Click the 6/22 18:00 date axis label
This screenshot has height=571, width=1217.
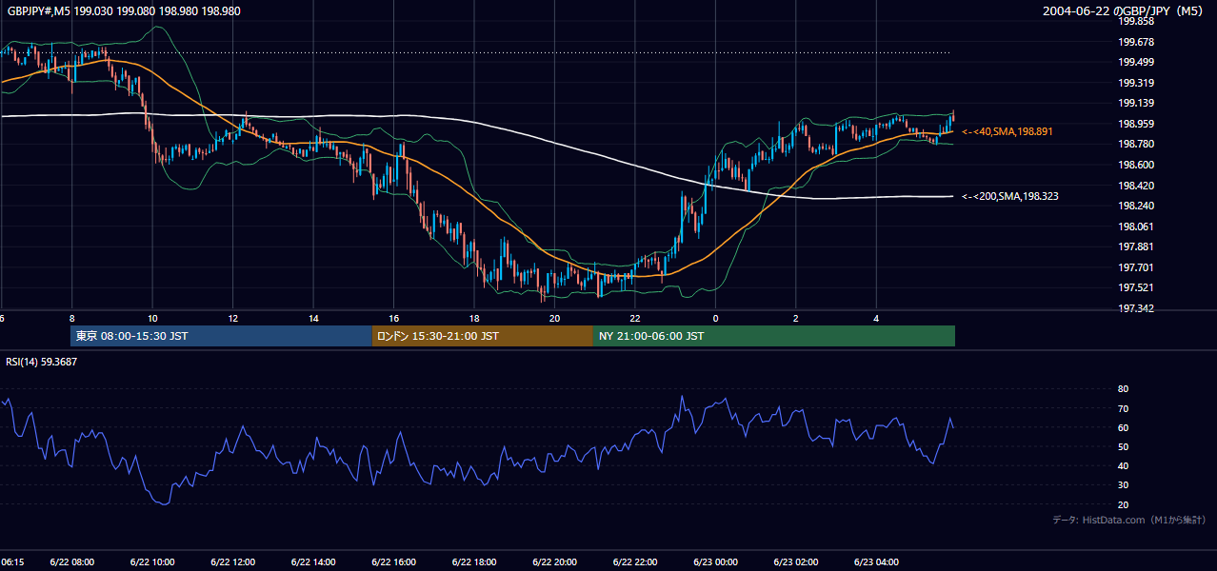[x=474, y=562]
